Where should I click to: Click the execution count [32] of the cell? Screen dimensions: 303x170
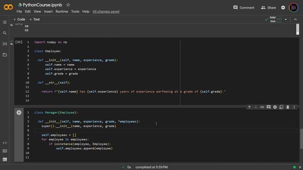coord(19,42)
